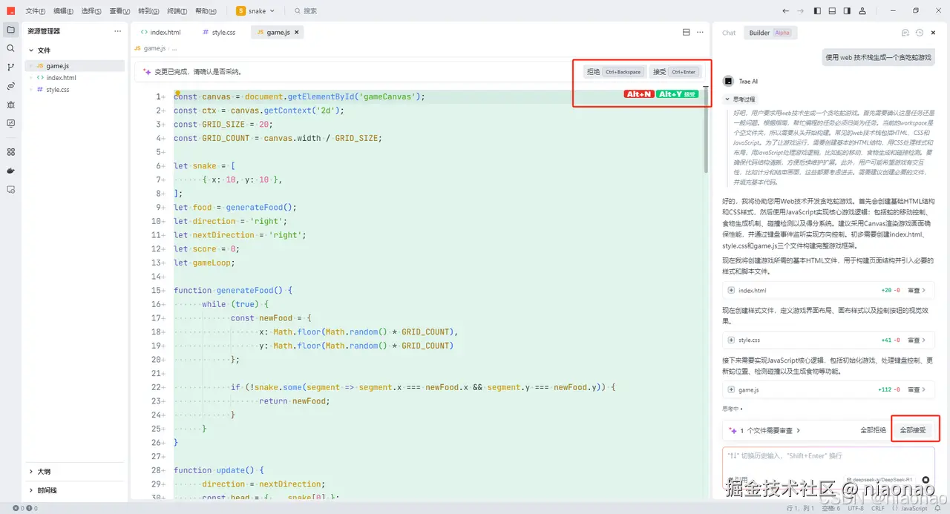Review game.js changes via 审查

pyautogui.click(x=917, y=389)
